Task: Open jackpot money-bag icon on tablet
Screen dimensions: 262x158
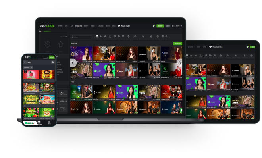Action: [245, 56]
